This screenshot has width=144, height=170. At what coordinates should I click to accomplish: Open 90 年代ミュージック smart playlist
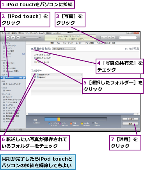coord(12,100)
